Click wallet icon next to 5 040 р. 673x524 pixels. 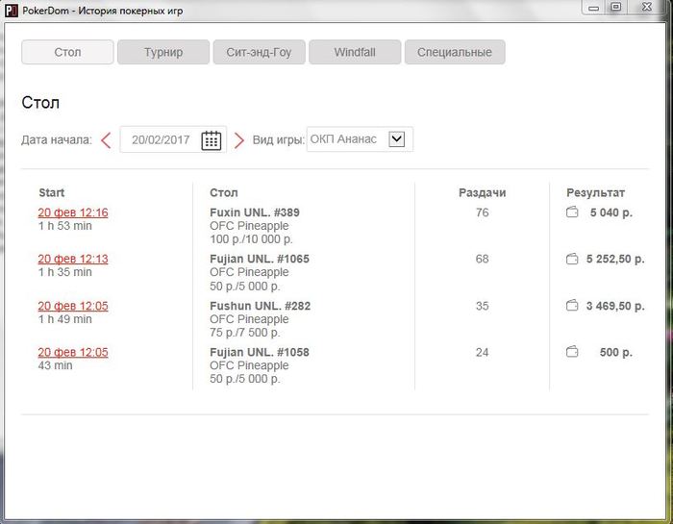572,212
